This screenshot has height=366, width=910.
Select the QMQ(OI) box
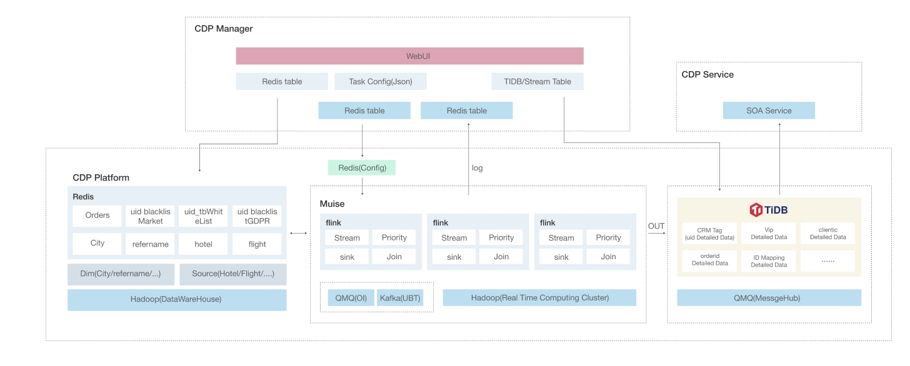pyautogui.click(x=350, y=298)
